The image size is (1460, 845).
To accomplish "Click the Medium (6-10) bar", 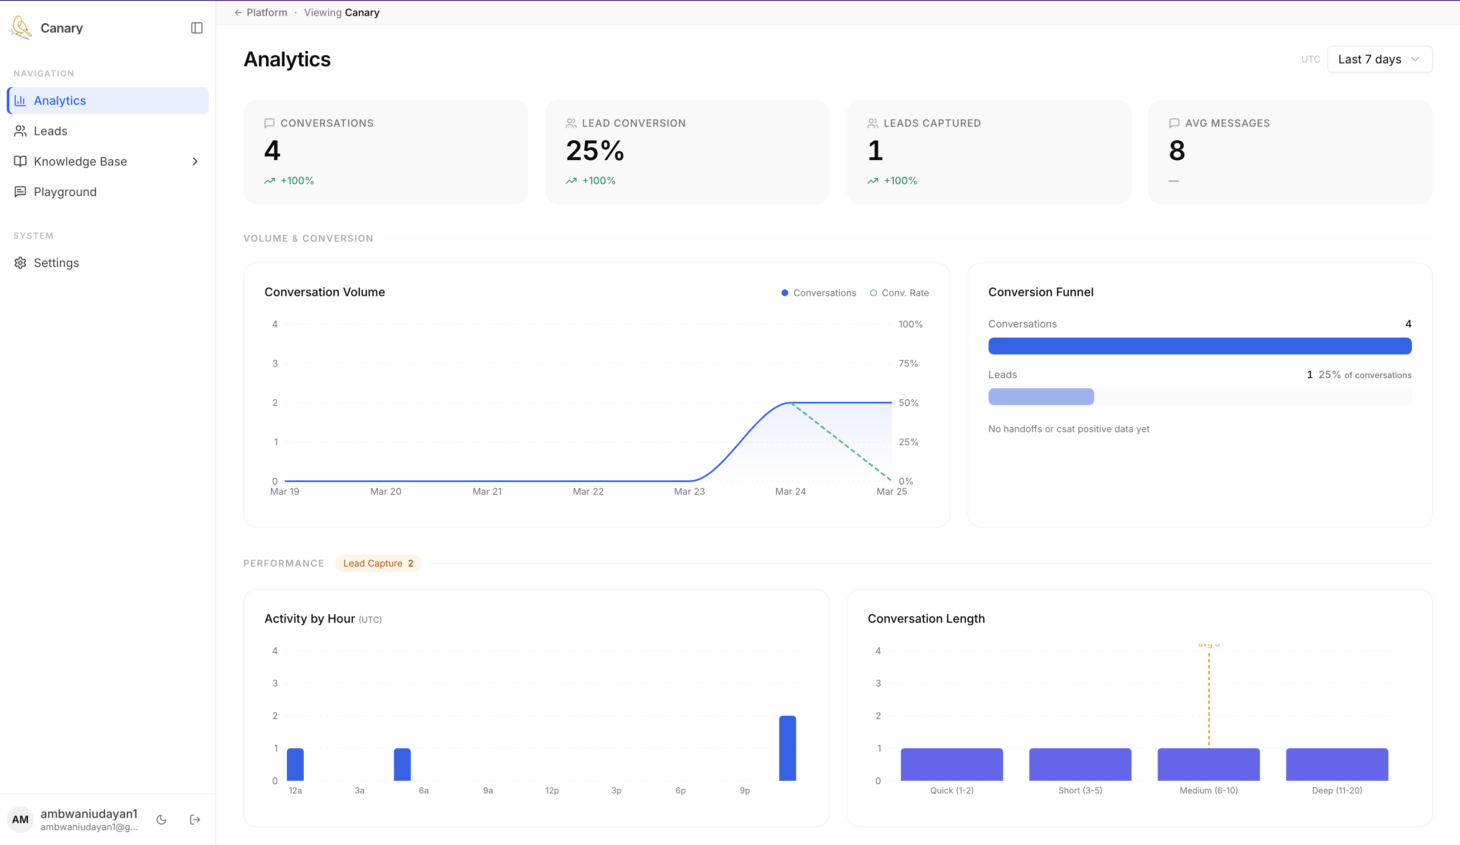I will tap(1209, 764).
